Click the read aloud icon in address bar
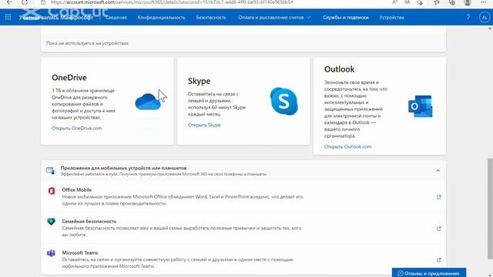Screen dimensions: 493x277 click(x=394, y=2)
